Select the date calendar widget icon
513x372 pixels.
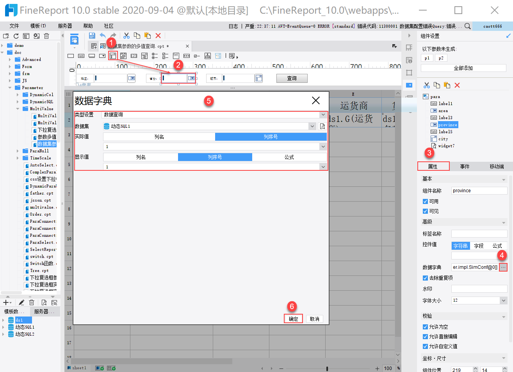click(123, 56)
